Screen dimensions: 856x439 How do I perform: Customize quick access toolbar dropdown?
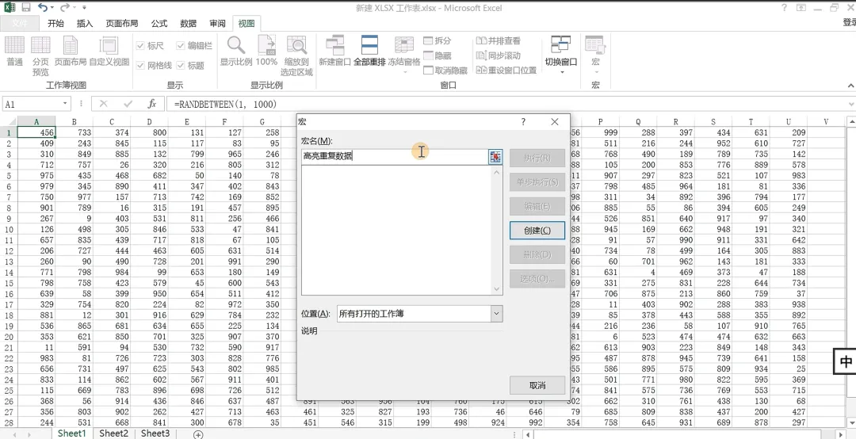click(84, 8)
